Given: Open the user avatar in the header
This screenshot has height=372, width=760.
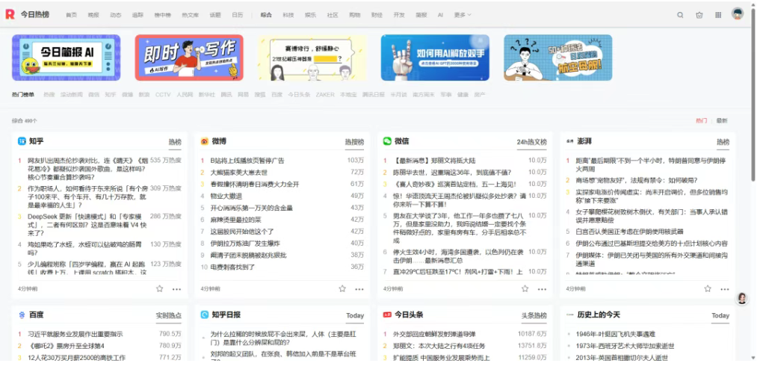Looking at the screenshot, I should [738, 13].
